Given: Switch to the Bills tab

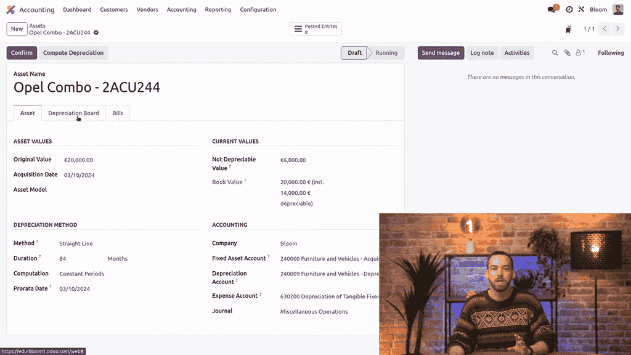Looking at the screenshot, I should pyautogui.click(x=118, y=113).
